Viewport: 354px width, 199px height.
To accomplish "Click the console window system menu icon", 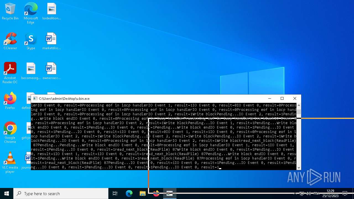I will [x=35, y=99].
